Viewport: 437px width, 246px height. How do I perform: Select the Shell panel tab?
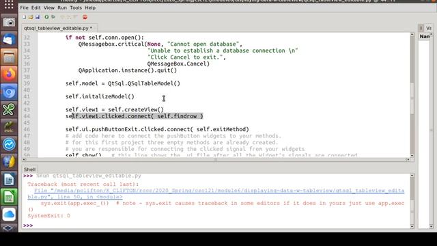pos(29,169)
